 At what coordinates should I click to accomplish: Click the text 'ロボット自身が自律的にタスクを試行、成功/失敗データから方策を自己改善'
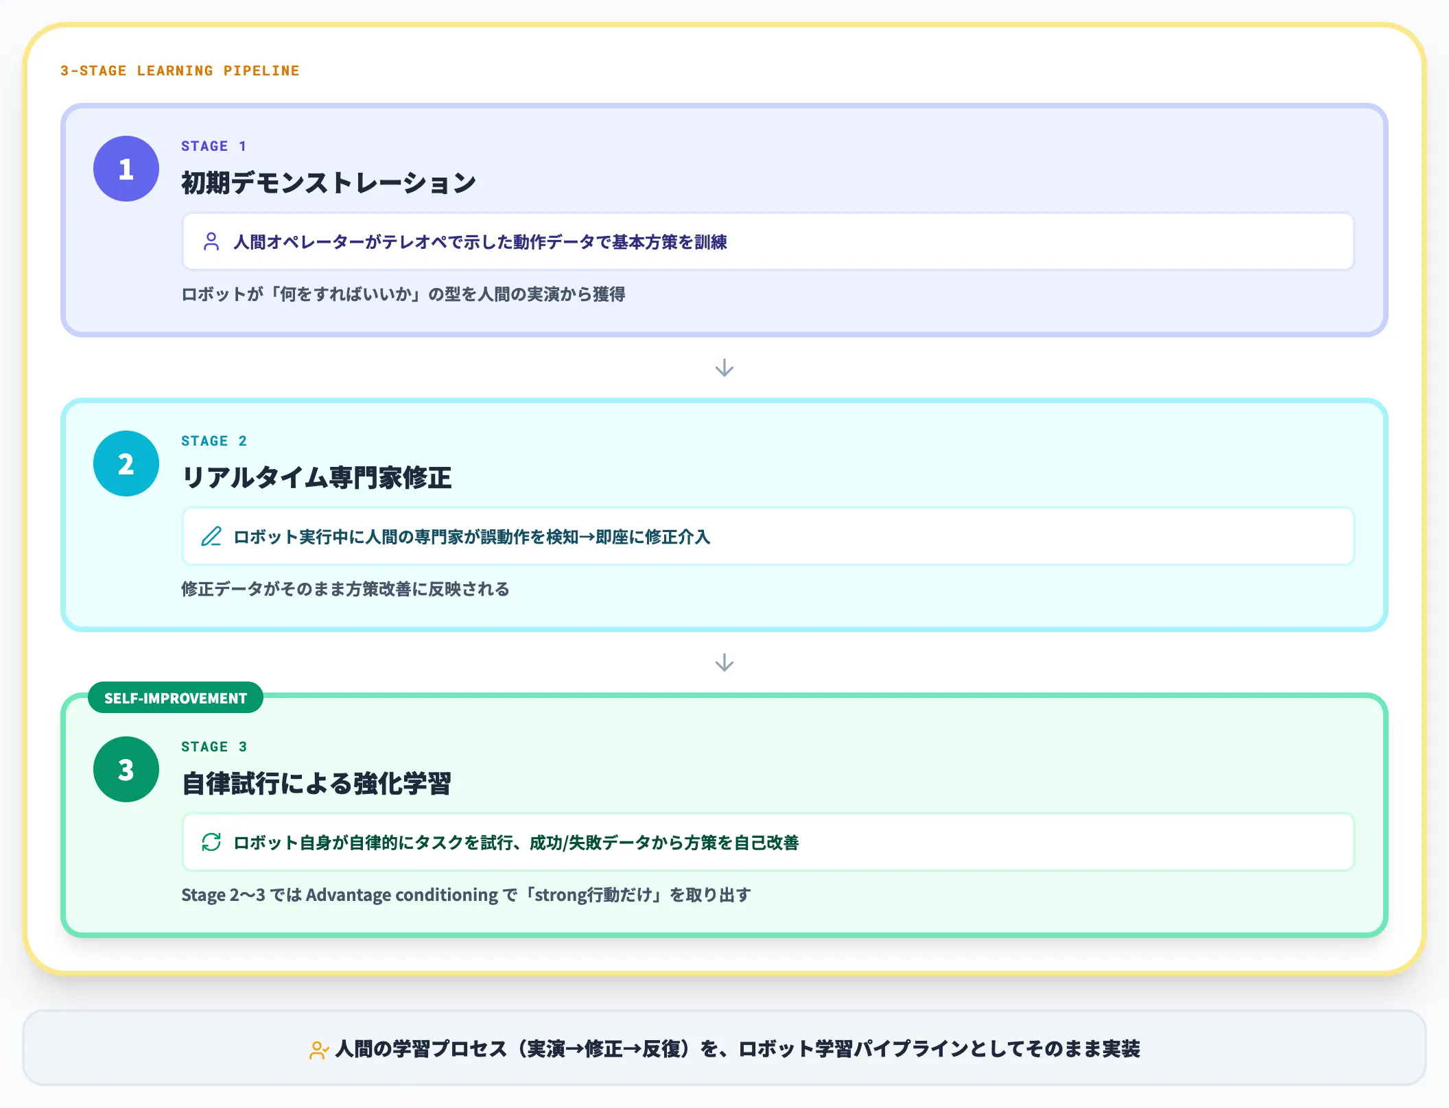(516, 843)
